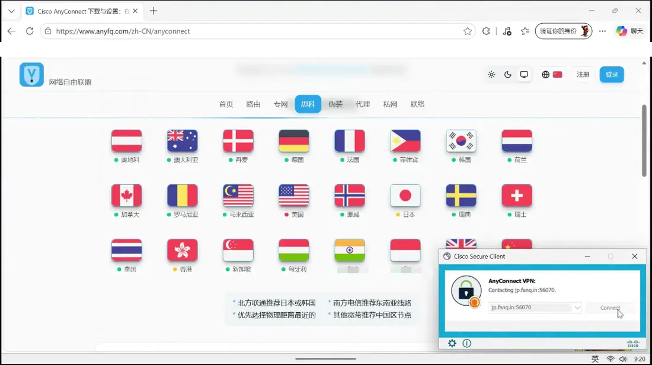Screen dimensions: 652x365
Task: Bookmark this page with the star icon
Action: click(468, 31)
